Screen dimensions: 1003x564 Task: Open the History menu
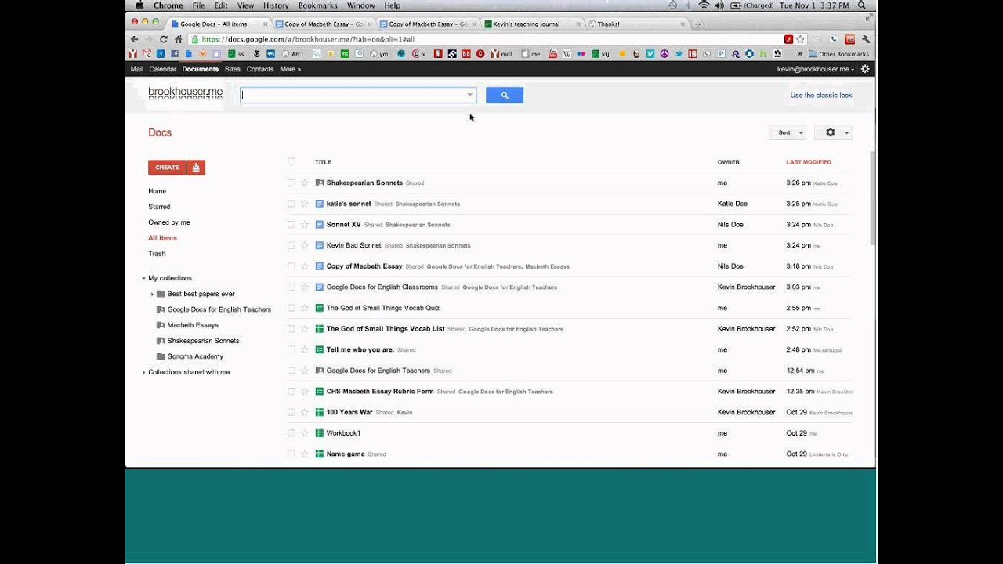click(276, 5)
